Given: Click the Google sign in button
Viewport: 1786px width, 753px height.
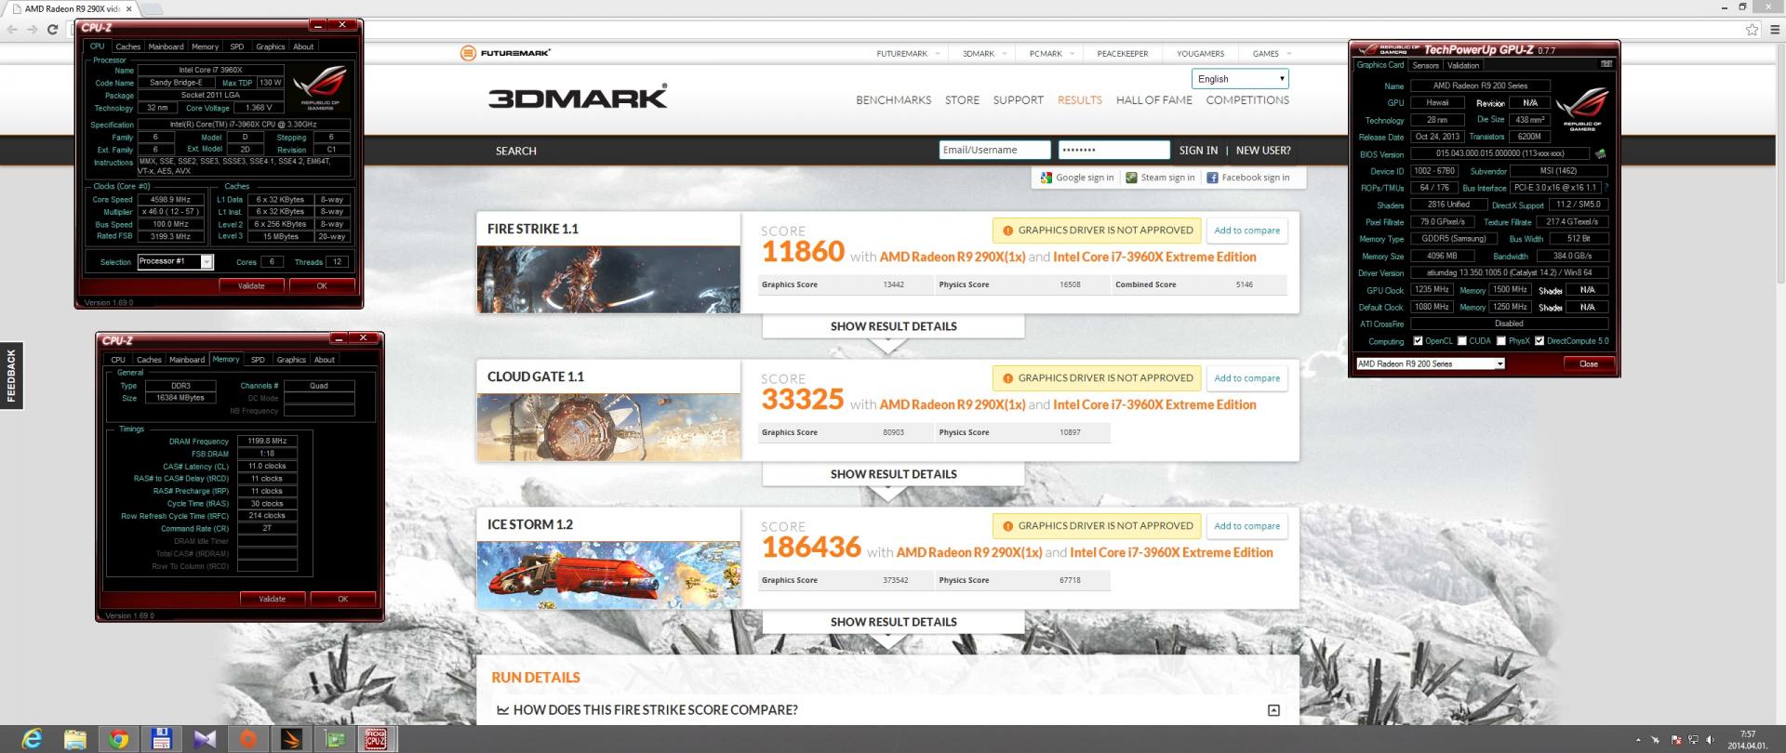Looking at the screenshot, I should tap(1077, 178).
